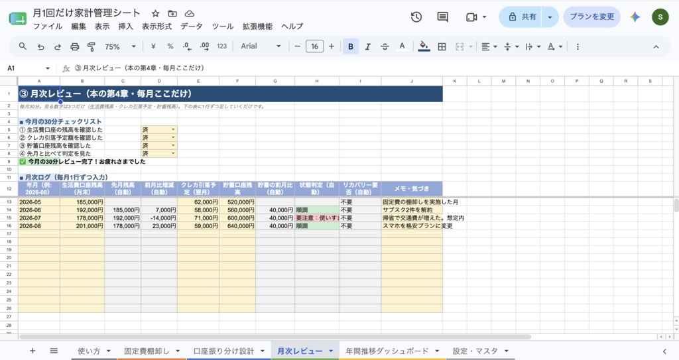
Task: Open dropdown for 貯蓄口座残高を確認した
Action: coord(173,146)
